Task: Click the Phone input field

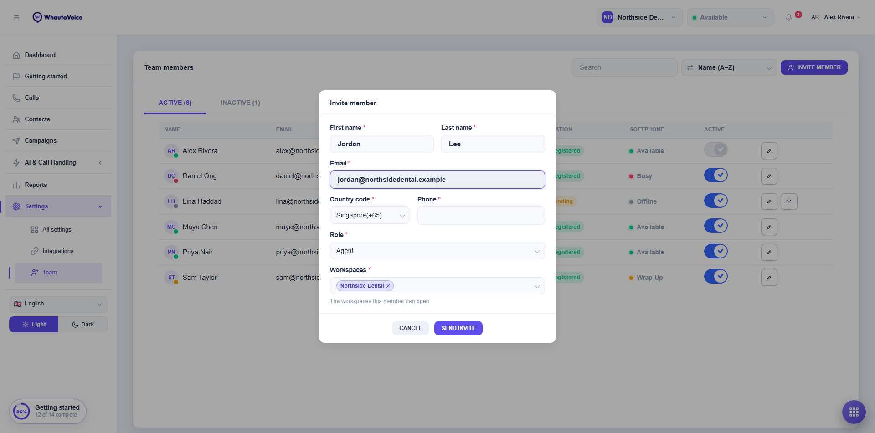Action: 481,216
